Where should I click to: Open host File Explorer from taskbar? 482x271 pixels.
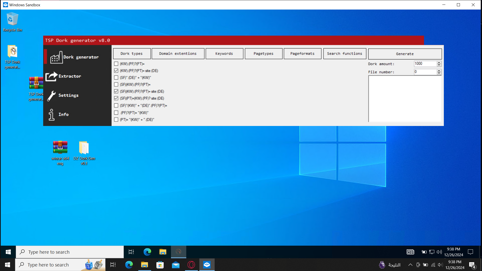[144, 265]
